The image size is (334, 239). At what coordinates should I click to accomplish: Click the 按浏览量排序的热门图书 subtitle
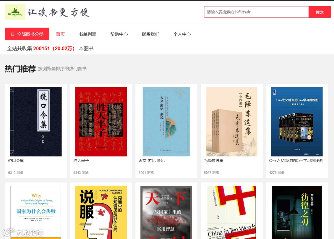click(62, 69)
